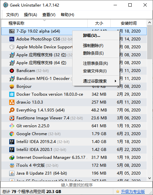Screen dimensions: 153x195
Task: Select the Docker Toolbox icon
Action: click(12, 94)
